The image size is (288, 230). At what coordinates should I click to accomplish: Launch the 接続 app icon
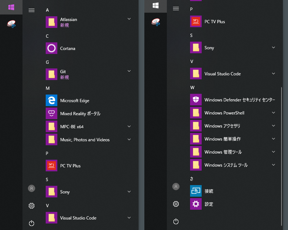coord(196,191)
